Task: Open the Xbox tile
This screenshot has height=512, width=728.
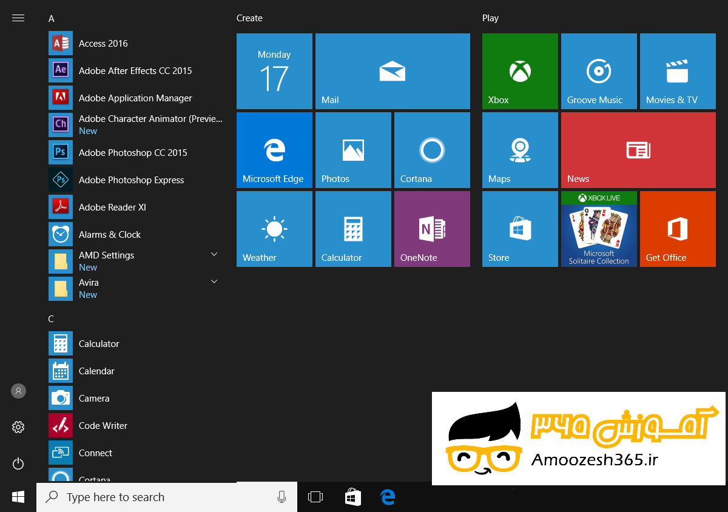Action: click(520, 71)
